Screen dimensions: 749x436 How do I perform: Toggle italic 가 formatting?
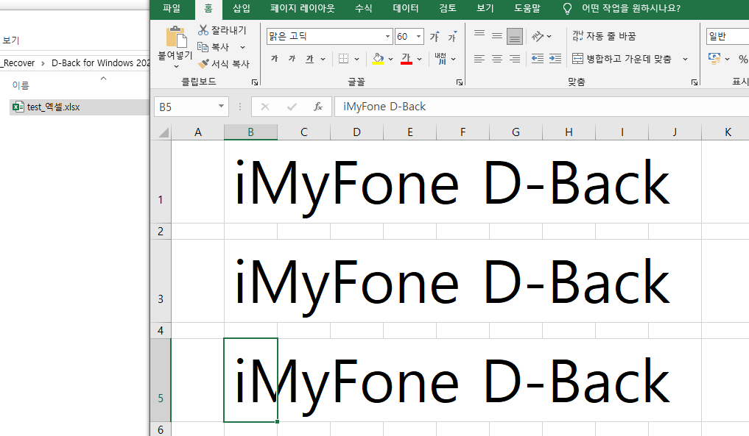point(292,59)
